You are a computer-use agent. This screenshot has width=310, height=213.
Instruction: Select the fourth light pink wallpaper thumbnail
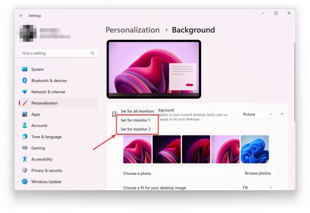pos(226,149)
